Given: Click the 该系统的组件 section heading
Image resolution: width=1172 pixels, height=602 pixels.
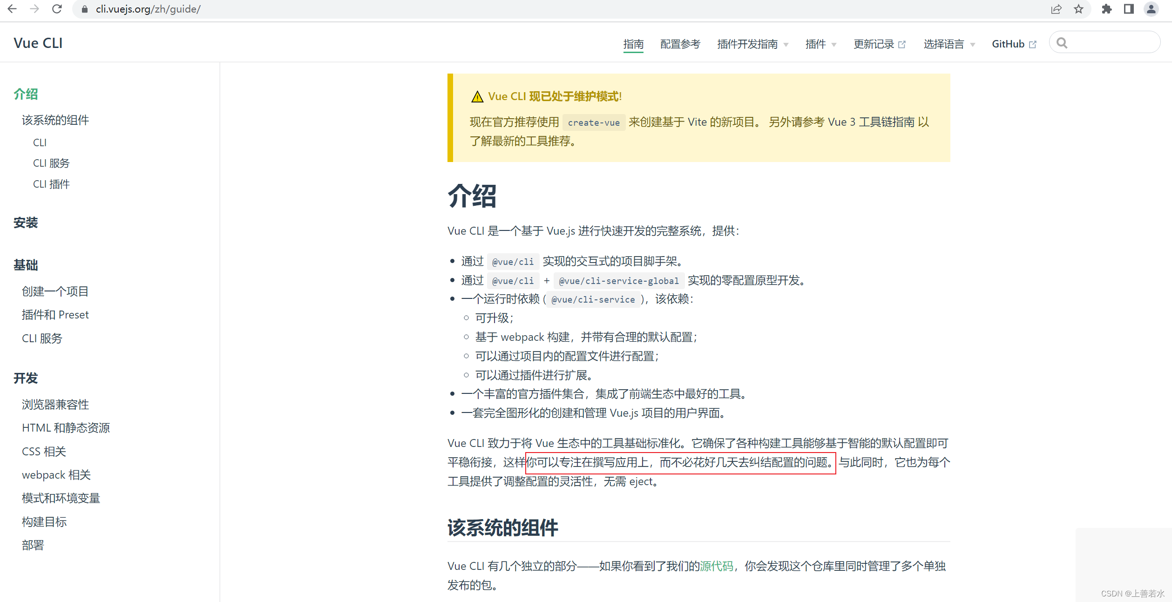Looking at the screenshot, I should pos(503,528).
